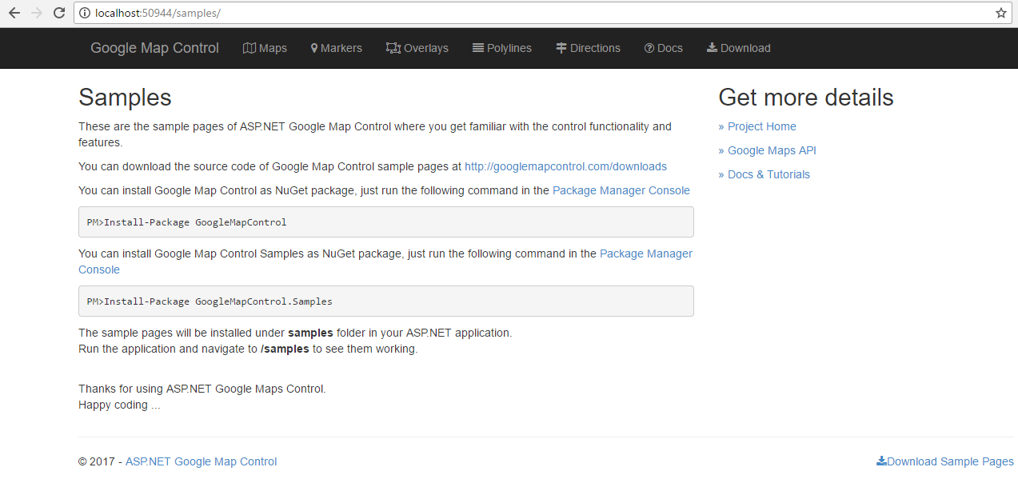This screenshot has width=1018, height=495.
Task: Reload the page with refresh icon
Action: (x=58, y=13)
